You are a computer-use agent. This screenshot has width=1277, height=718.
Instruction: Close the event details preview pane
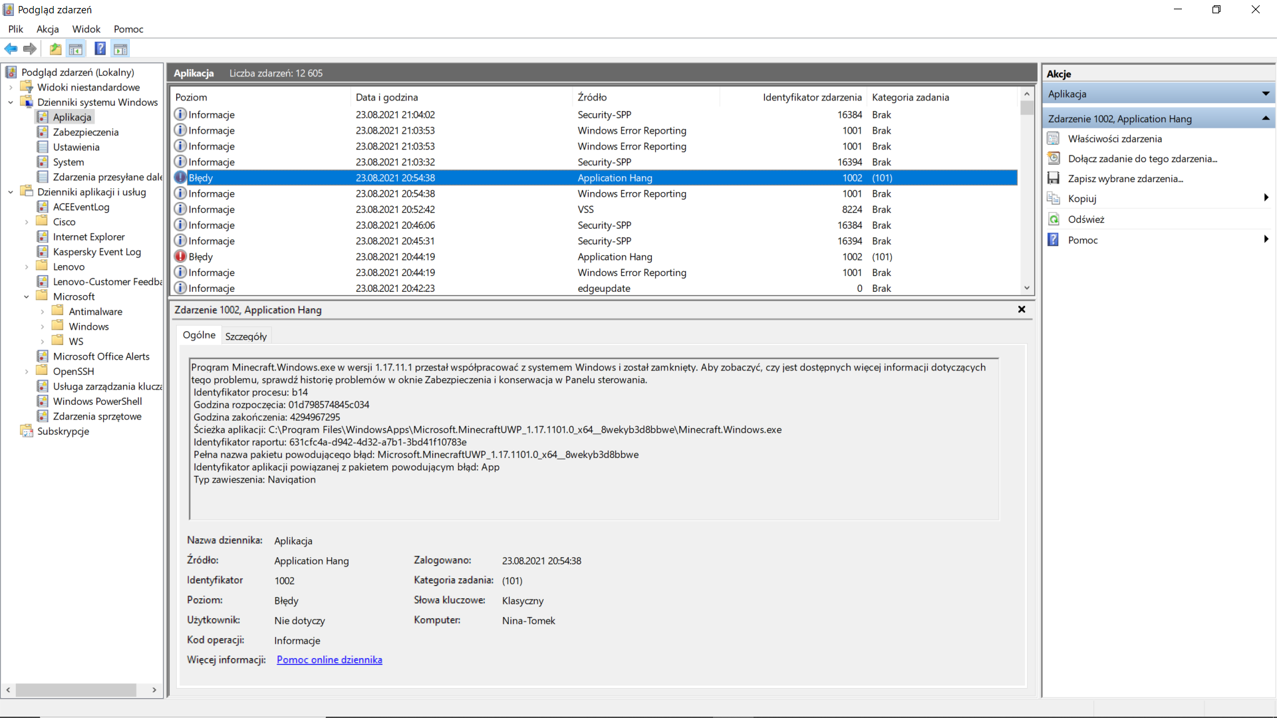(x=1022, y=309)
